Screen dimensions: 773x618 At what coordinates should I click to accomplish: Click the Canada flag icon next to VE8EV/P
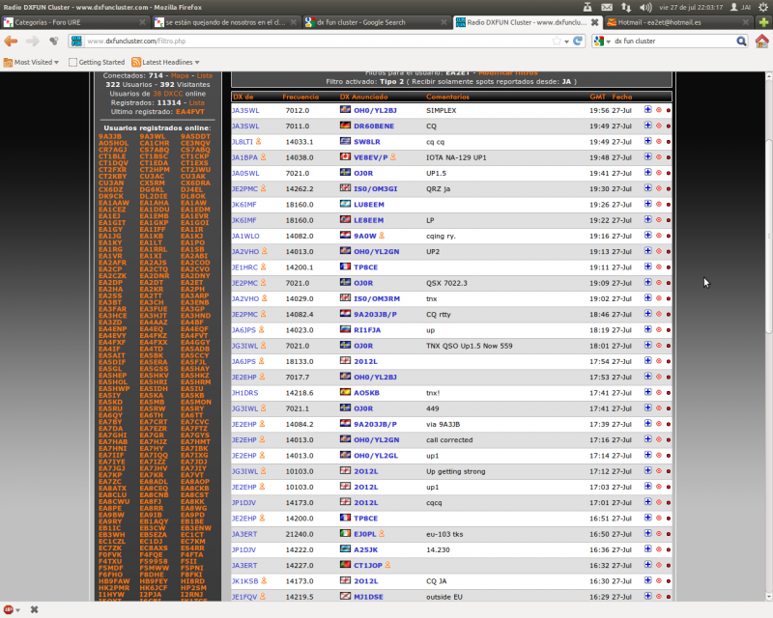[x=345, y=156]
